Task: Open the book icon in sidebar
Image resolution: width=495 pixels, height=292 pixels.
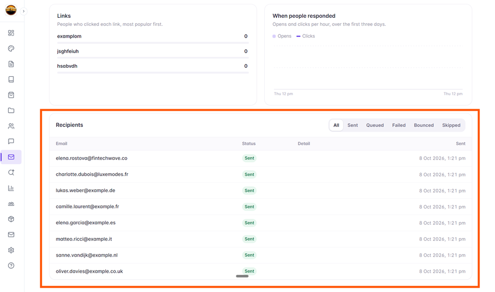Action: point(11,79)
